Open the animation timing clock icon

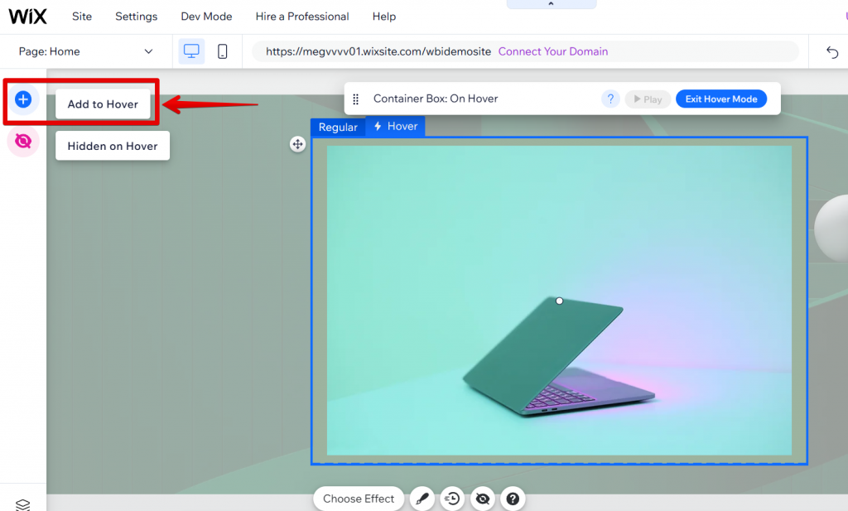point(452,498)
